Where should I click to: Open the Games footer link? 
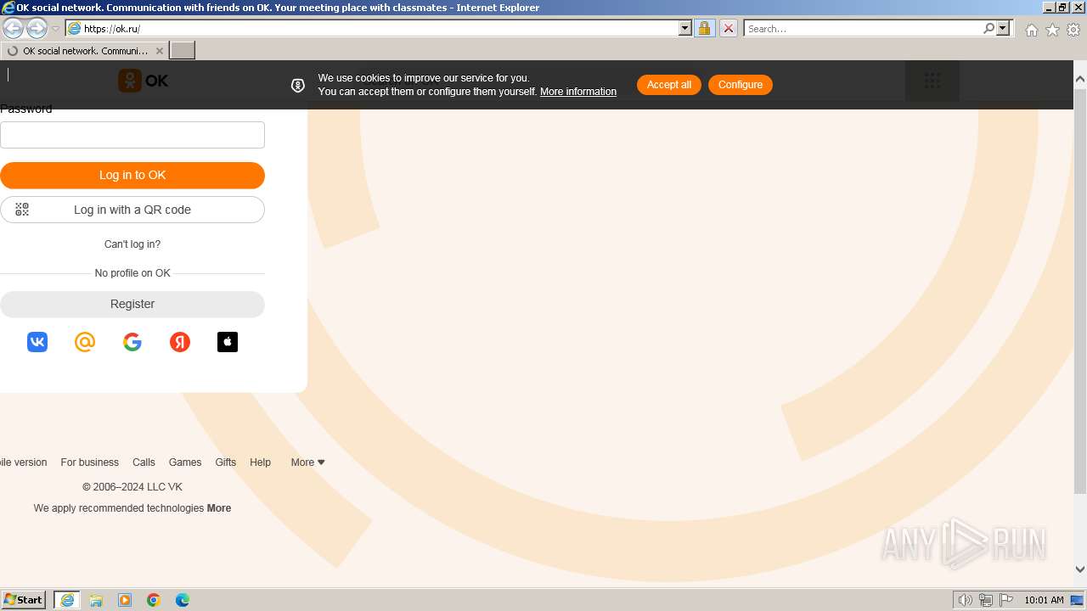tap(185, 462)
